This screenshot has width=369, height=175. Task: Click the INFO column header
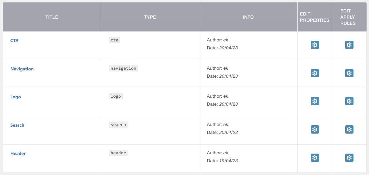click(248, 17)
